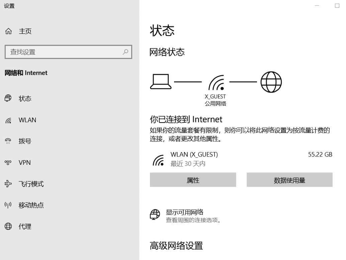Click the magnifier icon in the search box
346x260 pixels.
[125, 52]
